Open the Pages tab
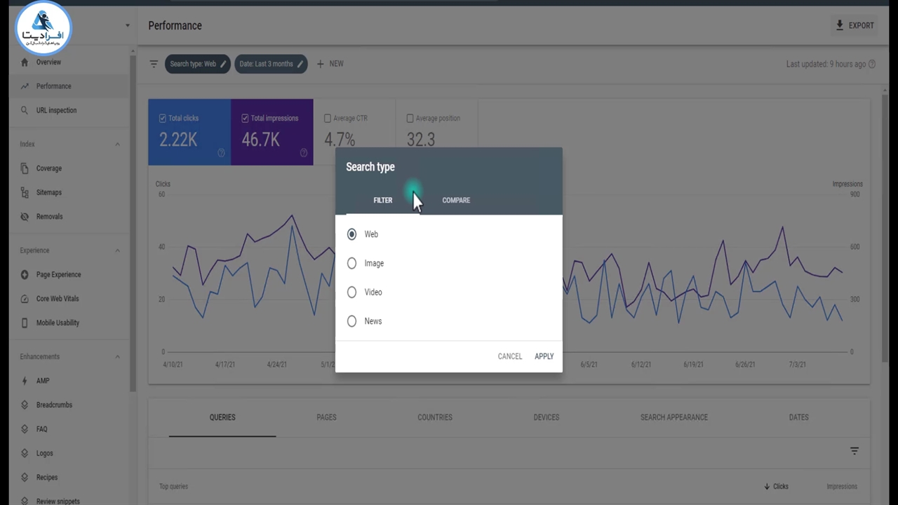Image resolution: width=898 pixels, height=505 pixels. click(x=326, y=417)
